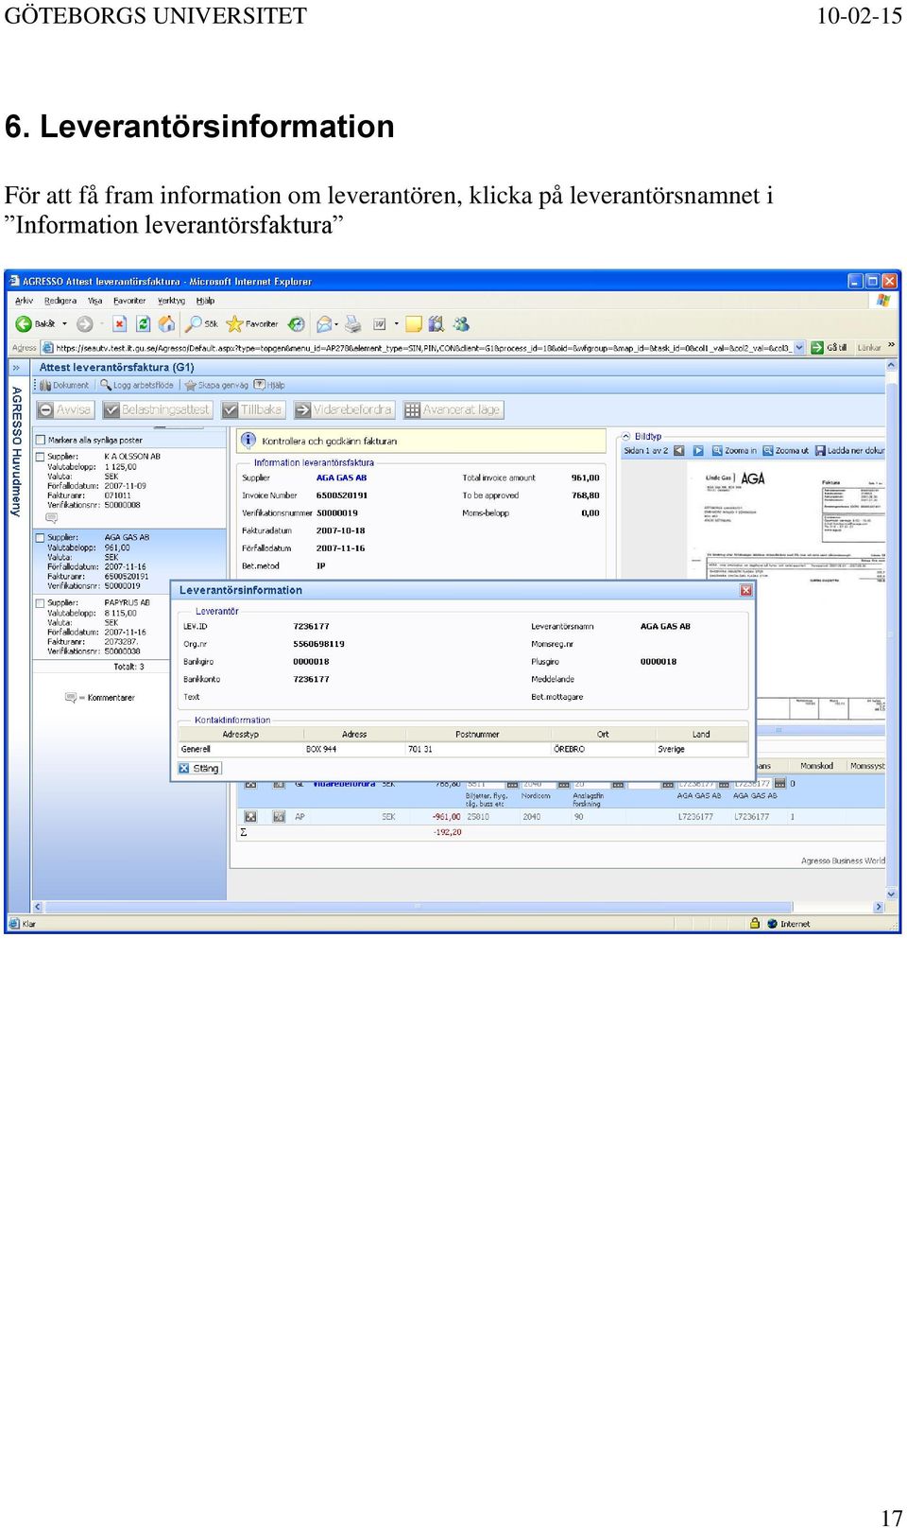Tick the K A OLSSON AB invoice checkbox
The image size is (907, 1528).
[x=41, y=457]
